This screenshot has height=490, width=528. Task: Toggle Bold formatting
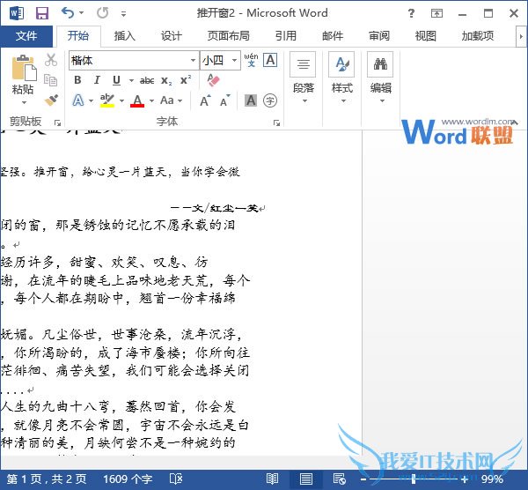point(77,80)
